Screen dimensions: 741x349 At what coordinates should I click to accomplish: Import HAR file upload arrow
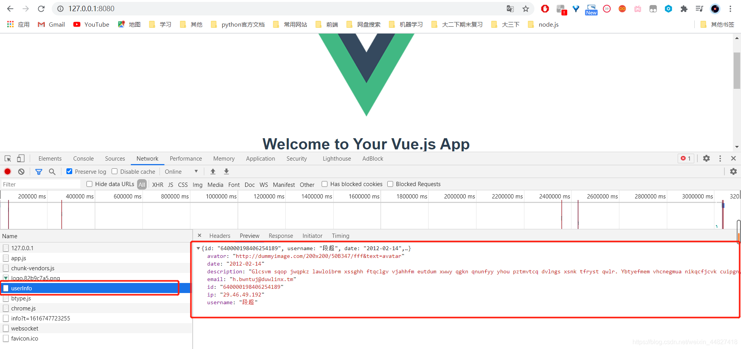click(x=213, y=171)
